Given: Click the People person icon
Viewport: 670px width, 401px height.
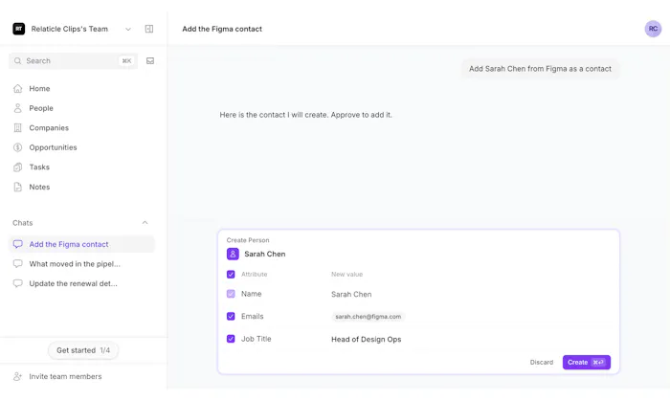Looking at the screenshot, I should [17, 108].
